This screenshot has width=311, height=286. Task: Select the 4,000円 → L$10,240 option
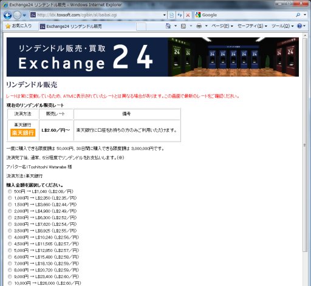[10, 237]
